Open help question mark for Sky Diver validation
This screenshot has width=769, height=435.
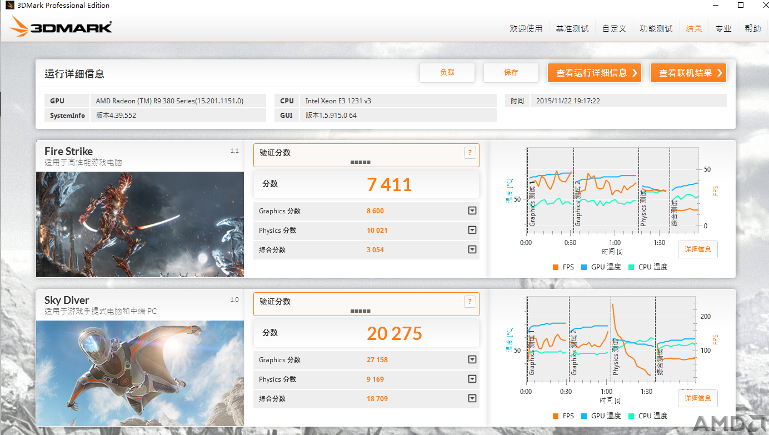470,302
